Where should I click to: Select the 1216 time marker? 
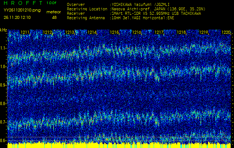[x=137, y=33]
